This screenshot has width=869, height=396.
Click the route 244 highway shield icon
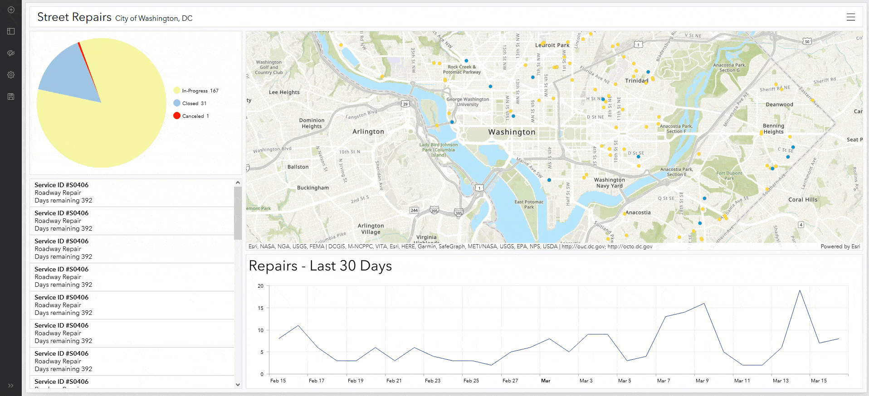(414, 210)
